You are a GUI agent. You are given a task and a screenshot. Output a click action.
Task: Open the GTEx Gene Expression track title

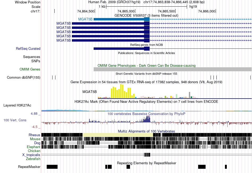pyautogui.click(x=146, y=82)
